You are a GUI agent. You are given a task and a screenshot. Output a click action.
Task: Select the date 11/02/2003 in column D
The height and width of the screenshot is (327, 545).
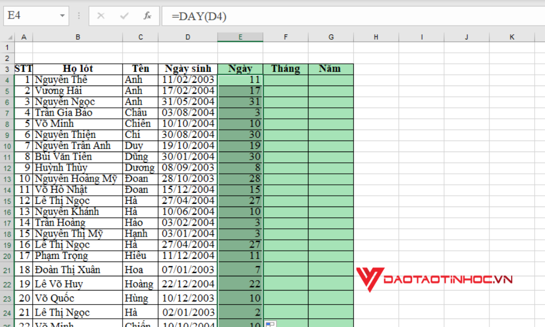(x=187, y=80)
